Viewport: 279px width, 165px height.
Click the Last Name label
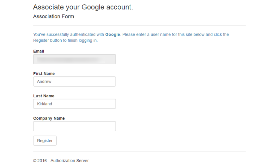point(44,96)
